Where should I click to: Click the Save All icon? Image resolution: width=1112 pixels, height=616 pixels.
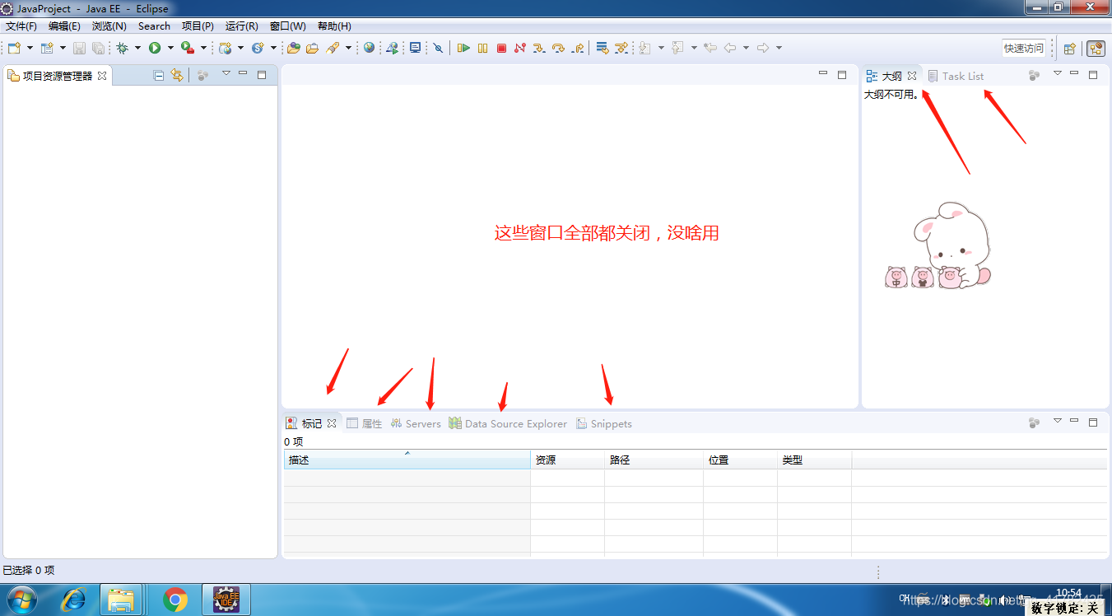(98, 47)
